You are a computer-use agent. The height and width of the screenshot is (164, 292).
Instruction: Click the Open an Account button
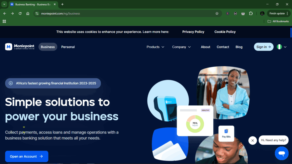pyautogui.click(x=27, y=156)
